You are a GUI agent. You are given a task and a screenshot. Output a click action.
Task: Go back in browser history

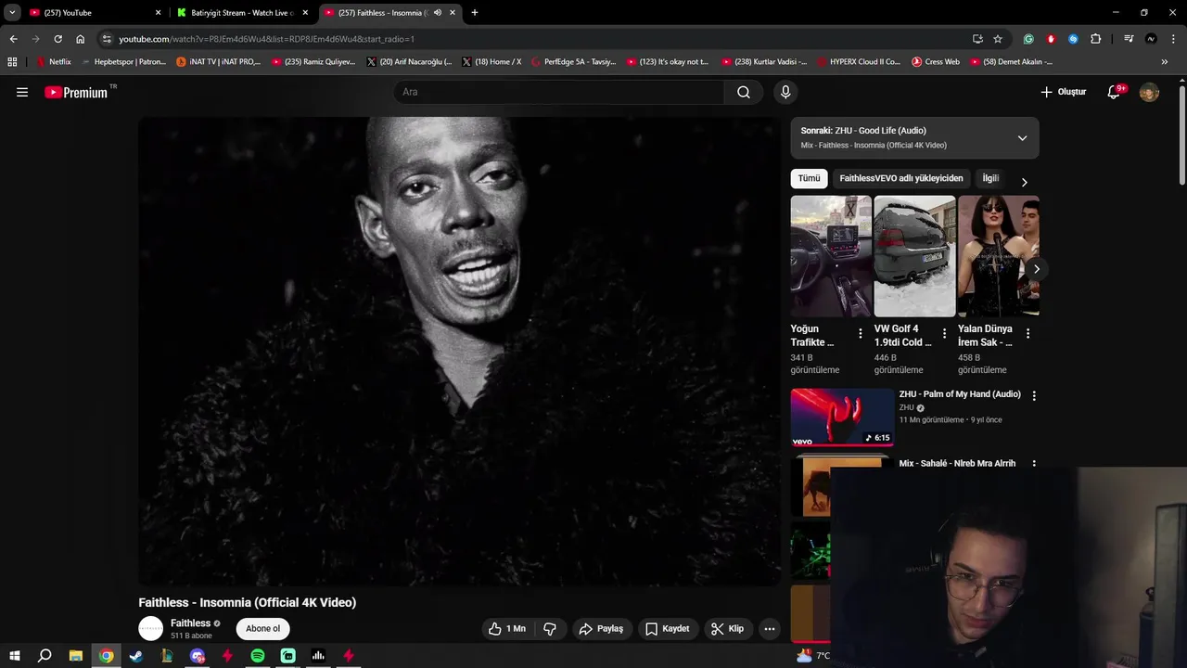pos(14,39)
